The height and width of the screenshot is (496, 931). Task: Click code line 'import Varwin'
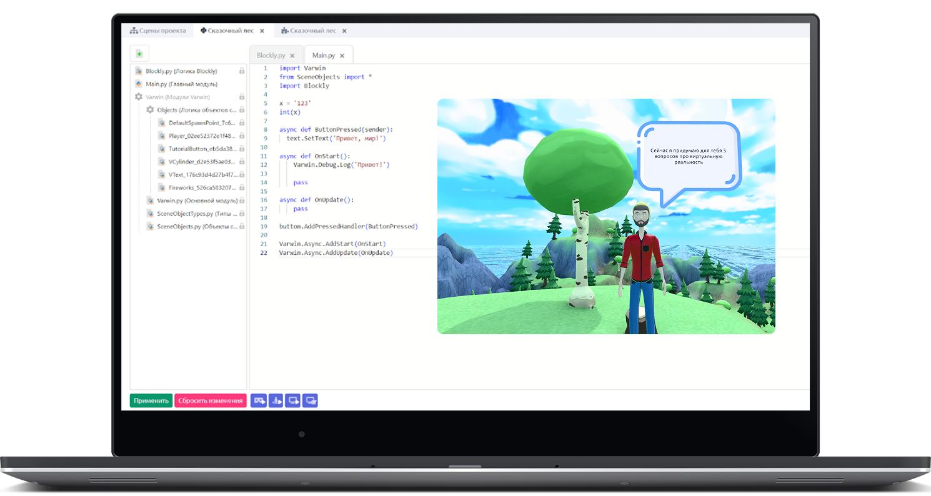(302, 68)
